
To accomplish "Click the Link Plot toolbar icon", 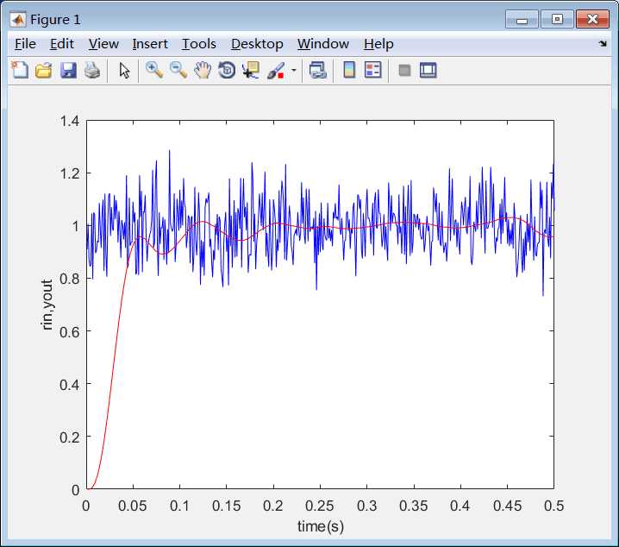I will (x=318, y=70).
